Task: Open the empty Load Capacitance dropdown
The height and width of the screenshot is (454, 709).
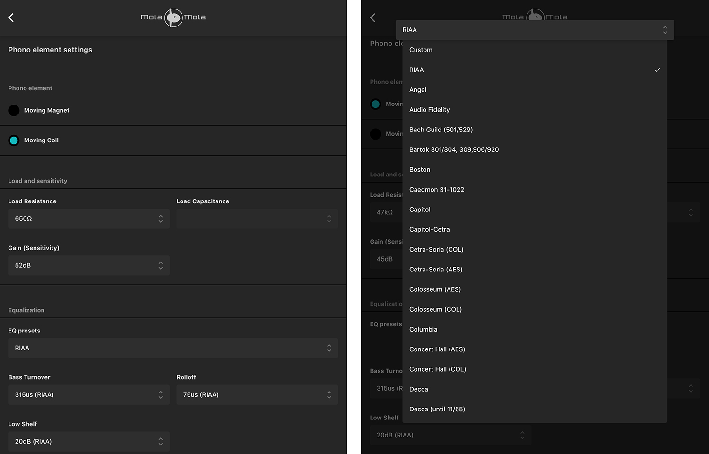Action: click(x=257, y=218)
